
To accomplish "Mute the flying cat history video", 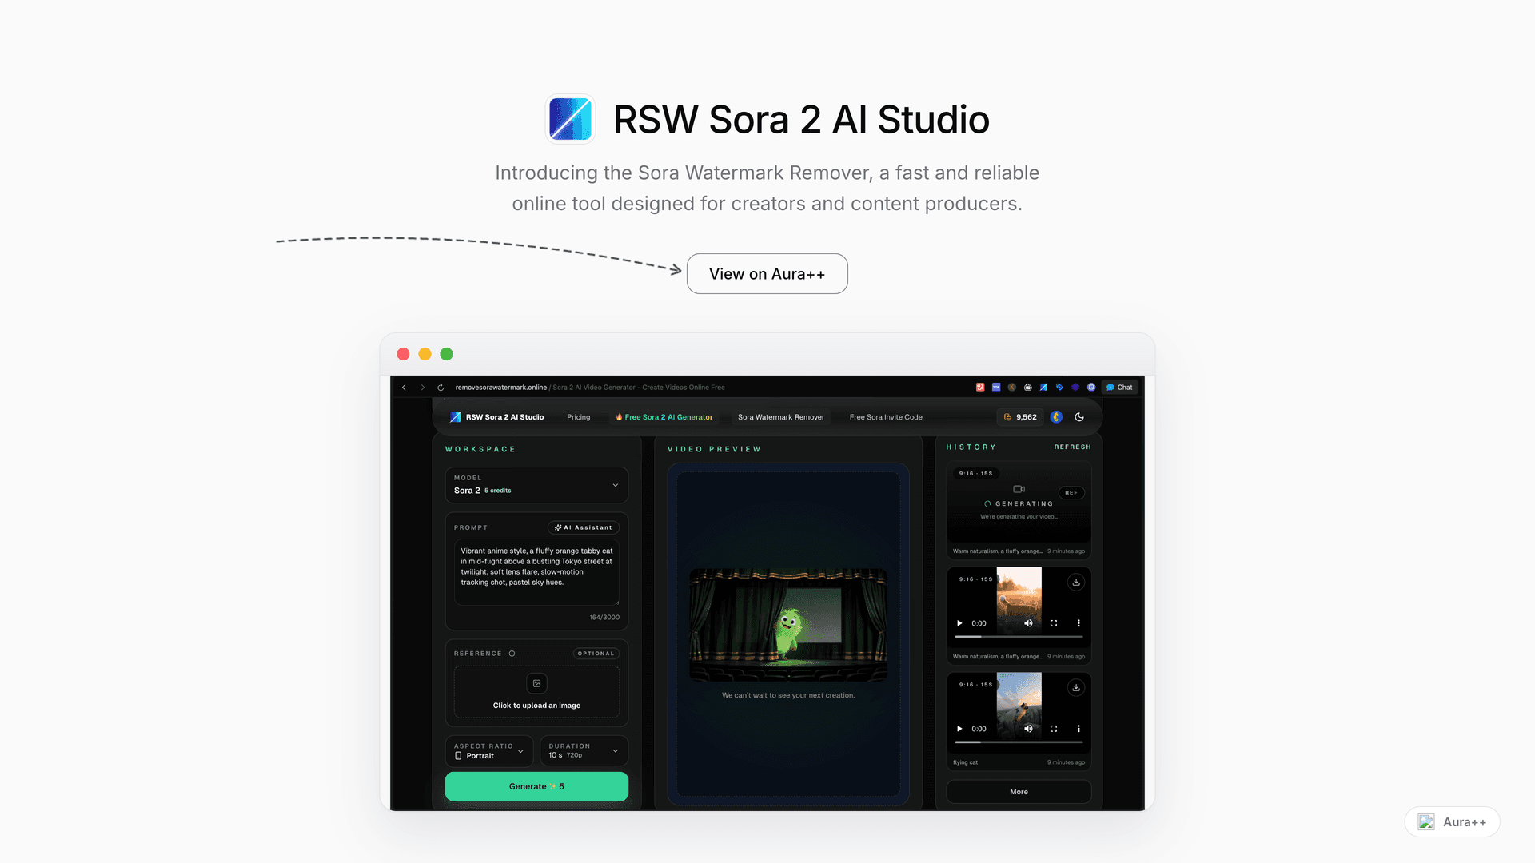I will tap(1029, 729).
